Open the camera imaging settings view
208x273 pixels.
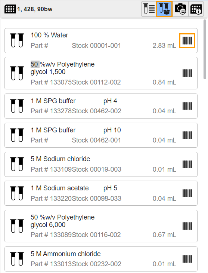click(x=180, y=9)
